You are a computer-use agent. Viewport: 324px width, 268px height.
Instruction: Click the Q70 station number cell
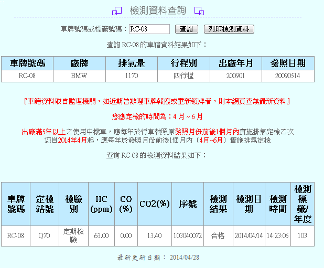pyautogui.click(x=45, y=236)
